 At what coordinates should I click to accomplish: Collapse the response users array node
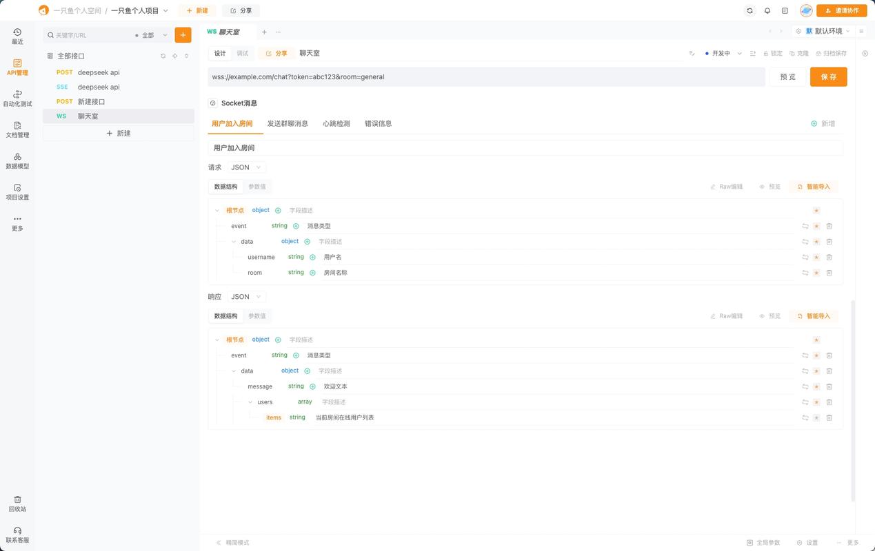pos(250,402)
